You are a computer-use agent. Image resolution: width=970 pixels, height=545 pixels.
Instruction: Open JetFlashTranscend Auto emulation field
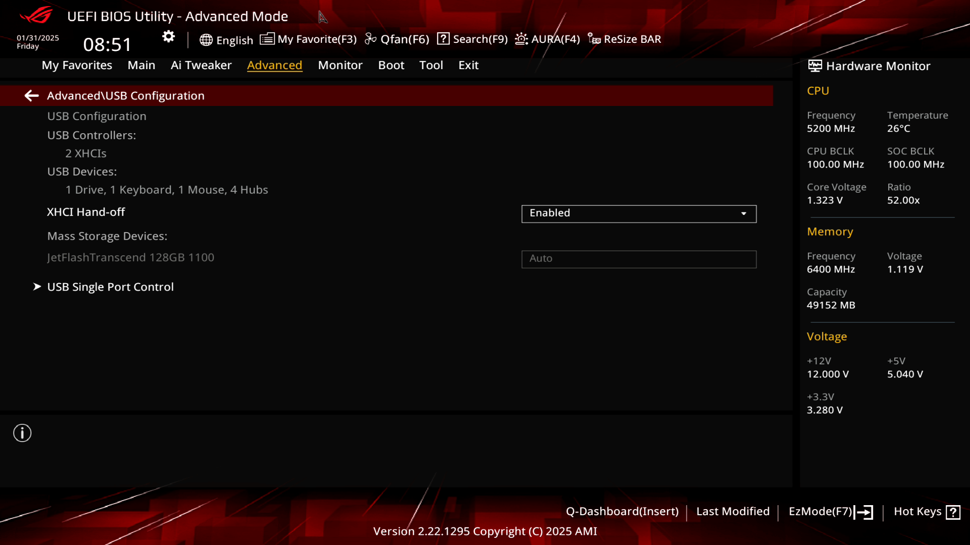[x=639, y=259]
